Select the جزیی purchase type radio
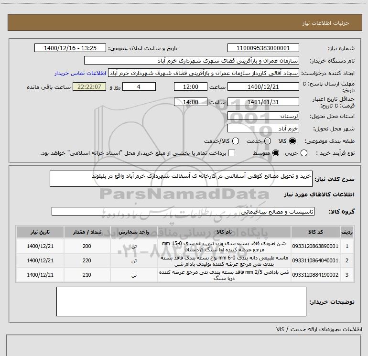Image resolution: width=368 pixels, height=356 pixels. (x=303, y=153)
